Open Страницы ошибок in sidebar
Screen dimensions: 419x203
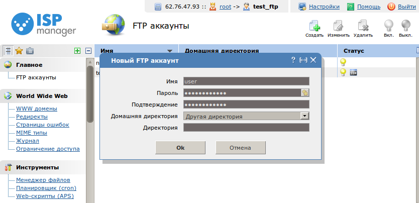click(43, 125)
